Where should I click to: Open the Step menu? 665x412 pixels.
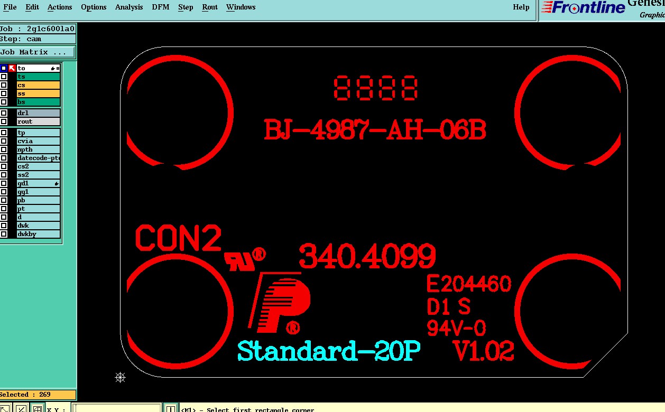click(186, 7)
